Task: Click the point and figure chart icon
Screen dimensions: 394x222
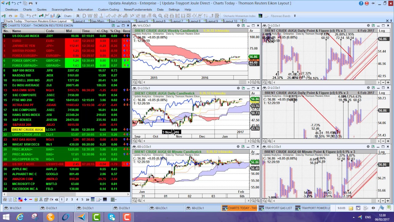Action: [52, 16]
